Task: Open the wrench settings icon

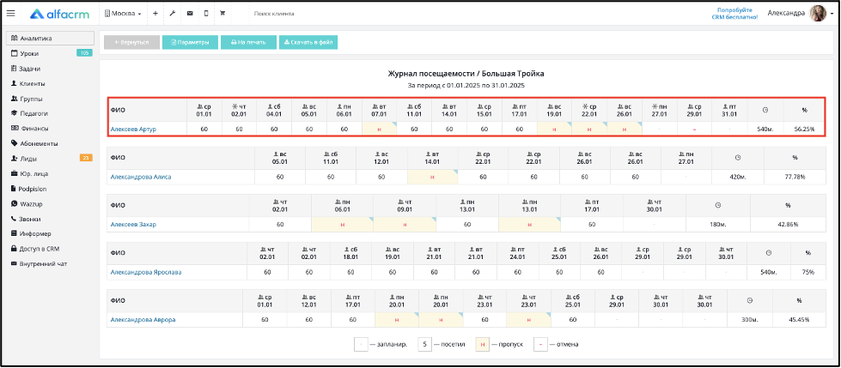Action: click(172, 14)
